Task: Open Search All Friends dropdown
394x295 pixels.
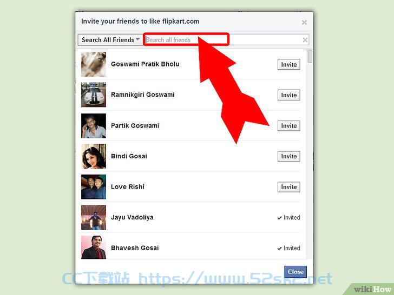Action: click(110, 40)
